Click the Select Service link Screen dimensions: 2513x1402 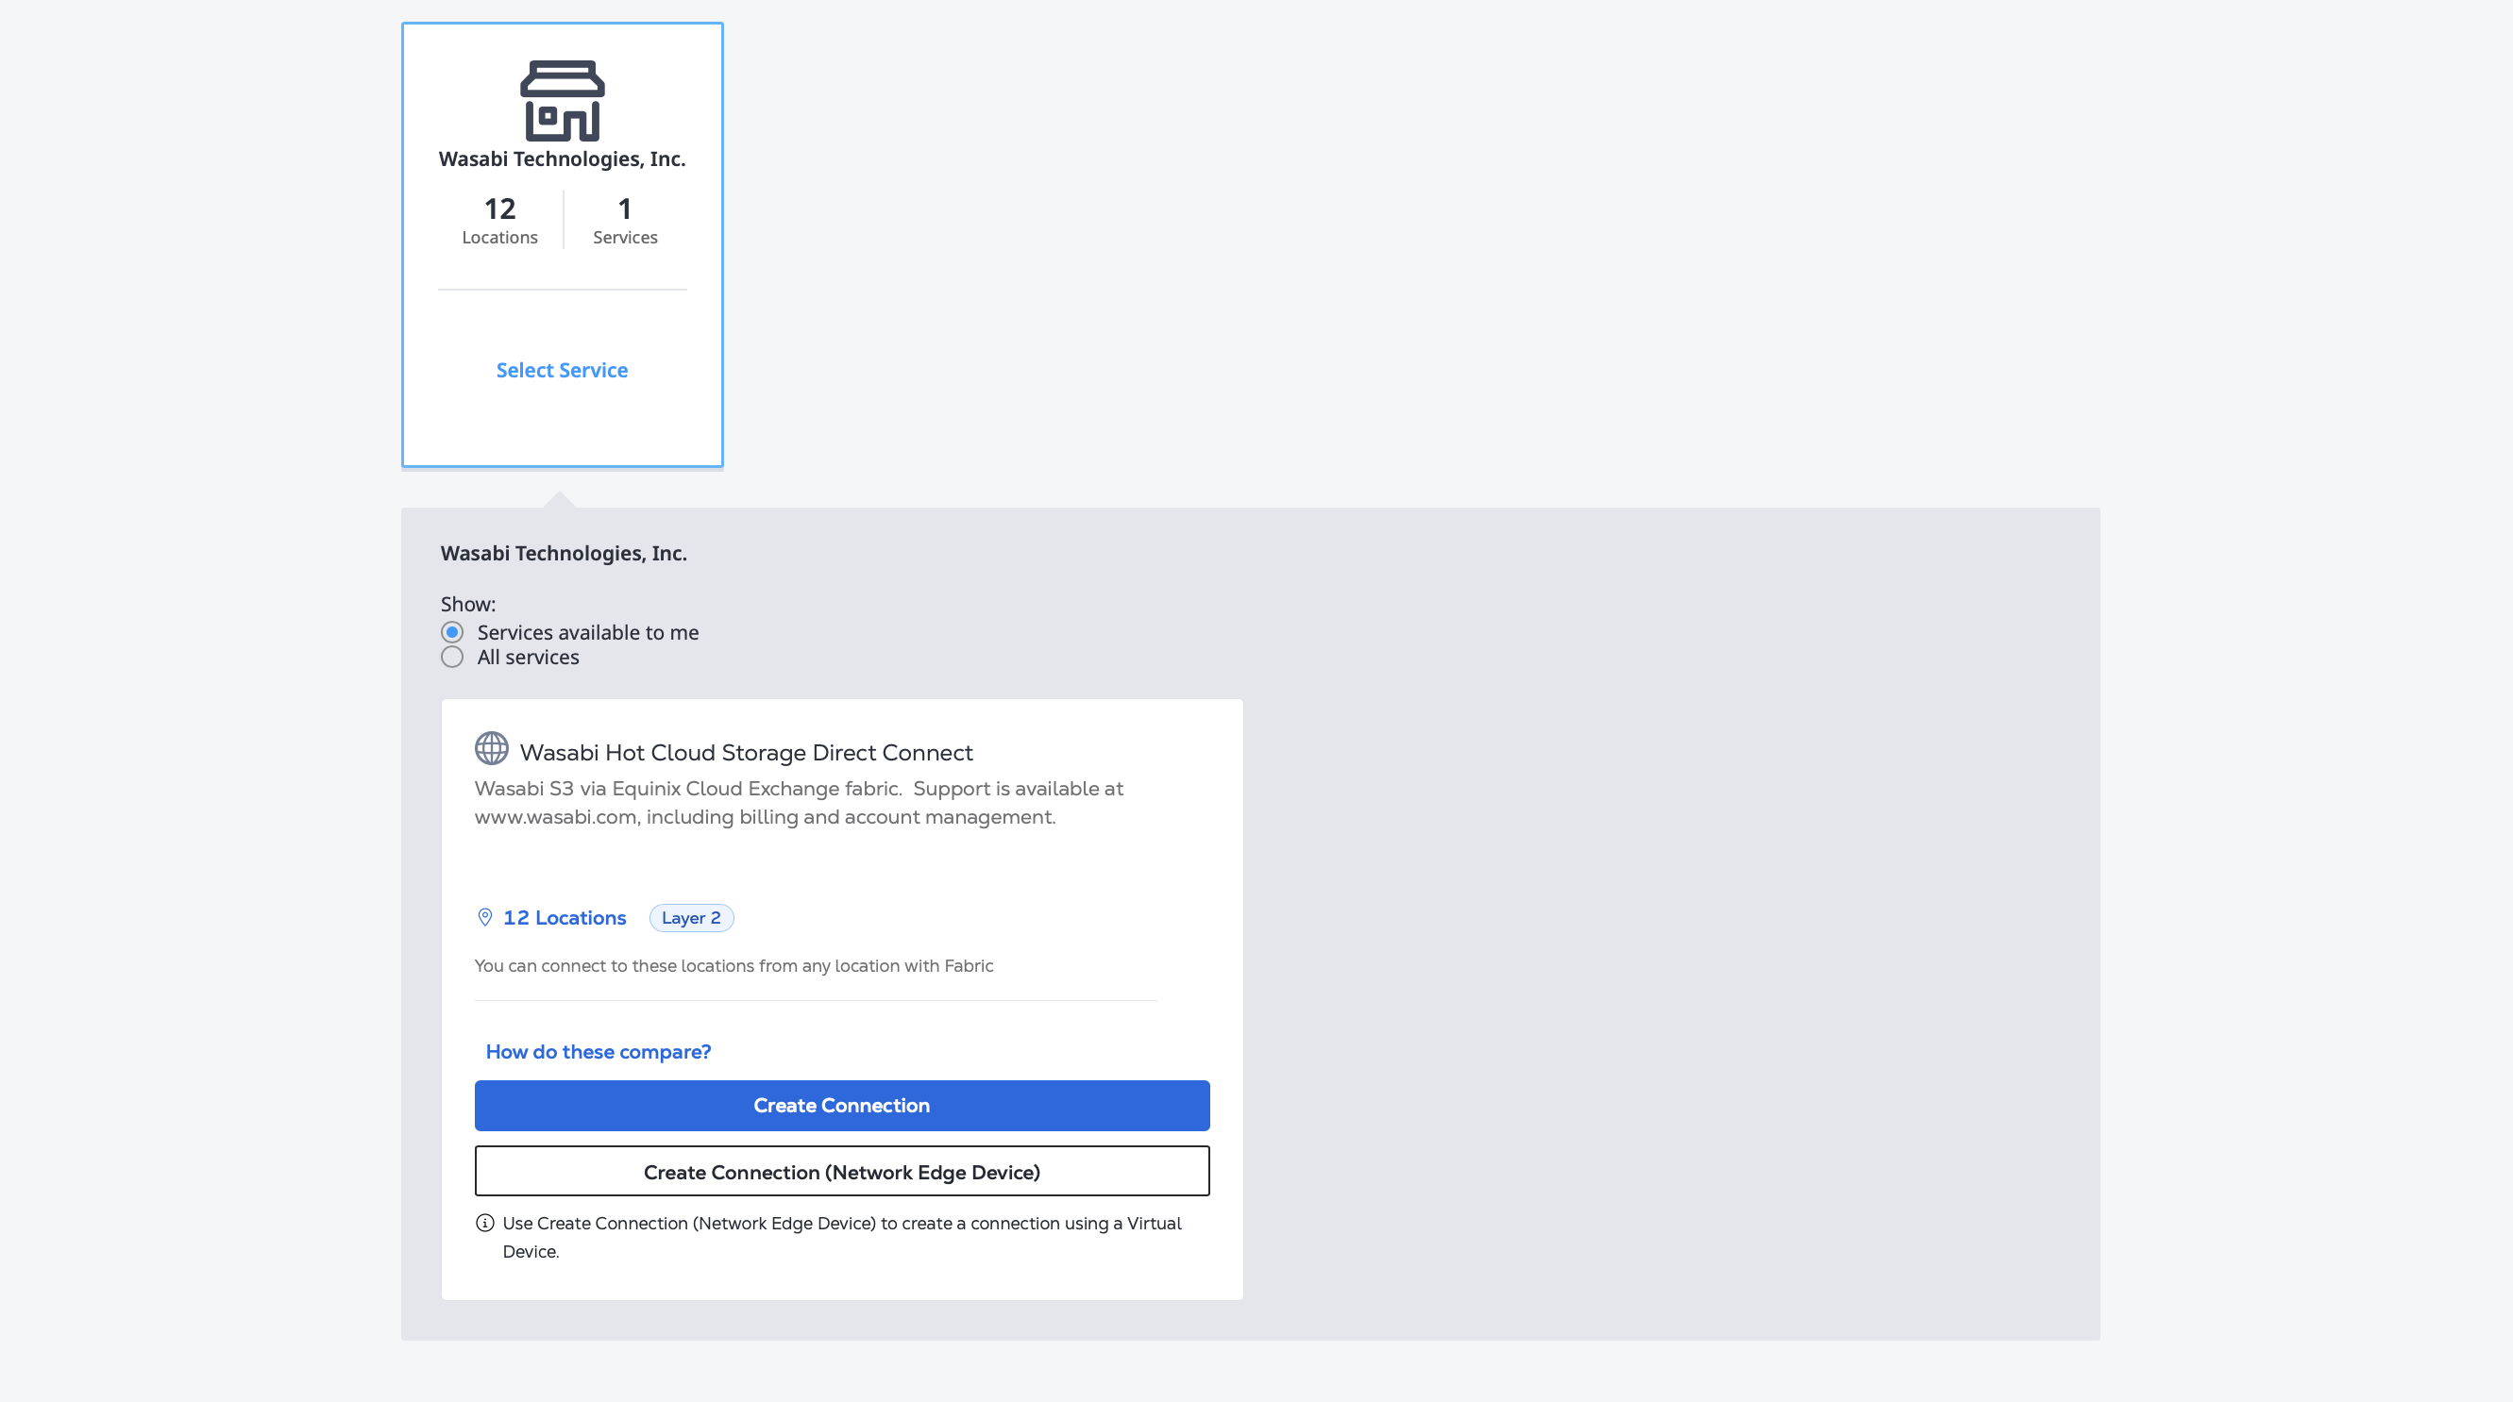pos(562,371)
